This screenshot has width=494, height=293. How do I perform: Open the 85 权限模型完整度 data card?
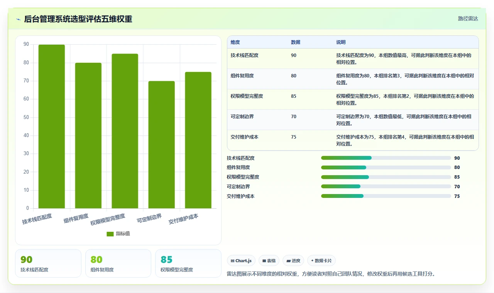(x=188, y=263)
